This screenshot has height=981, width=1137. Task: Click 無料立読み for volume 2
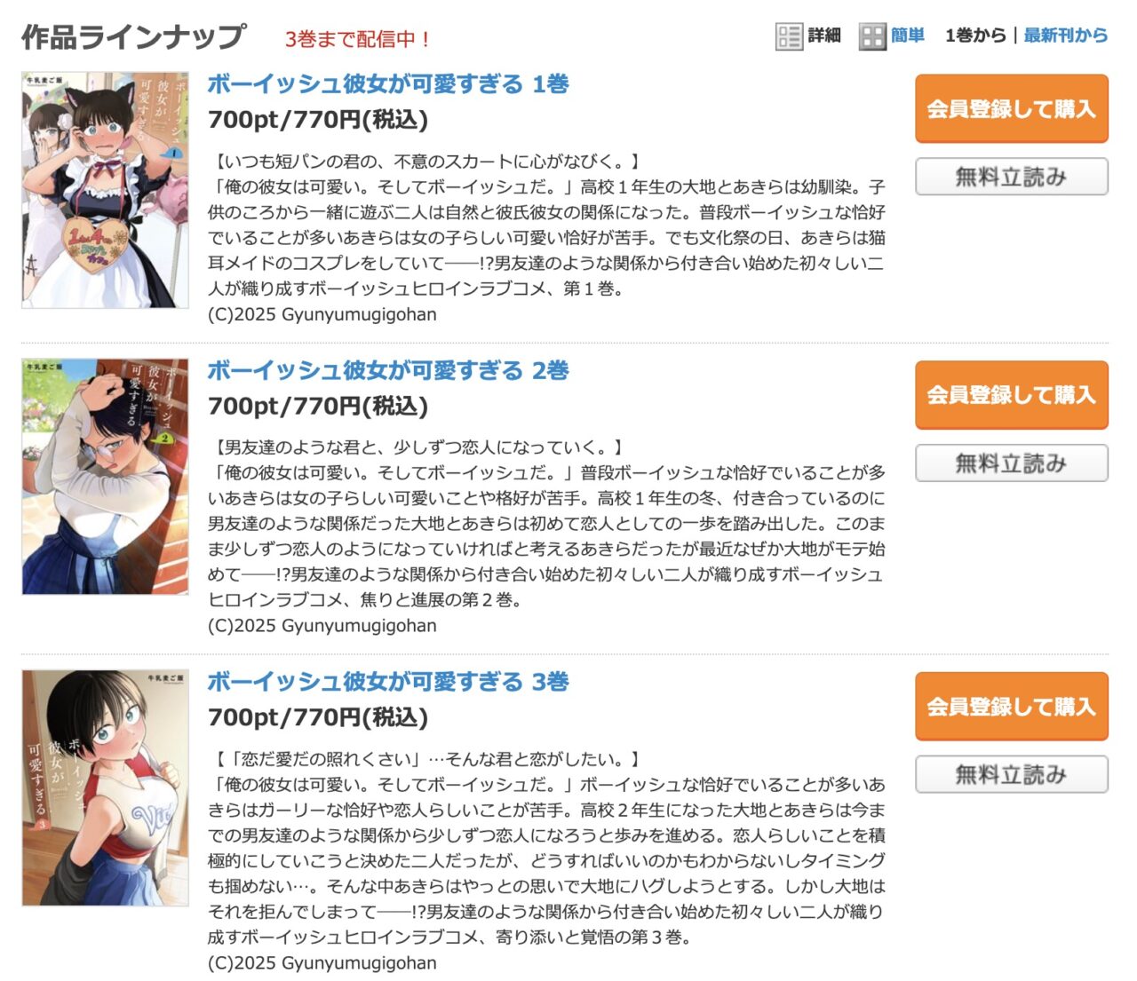pos(1012,463)
